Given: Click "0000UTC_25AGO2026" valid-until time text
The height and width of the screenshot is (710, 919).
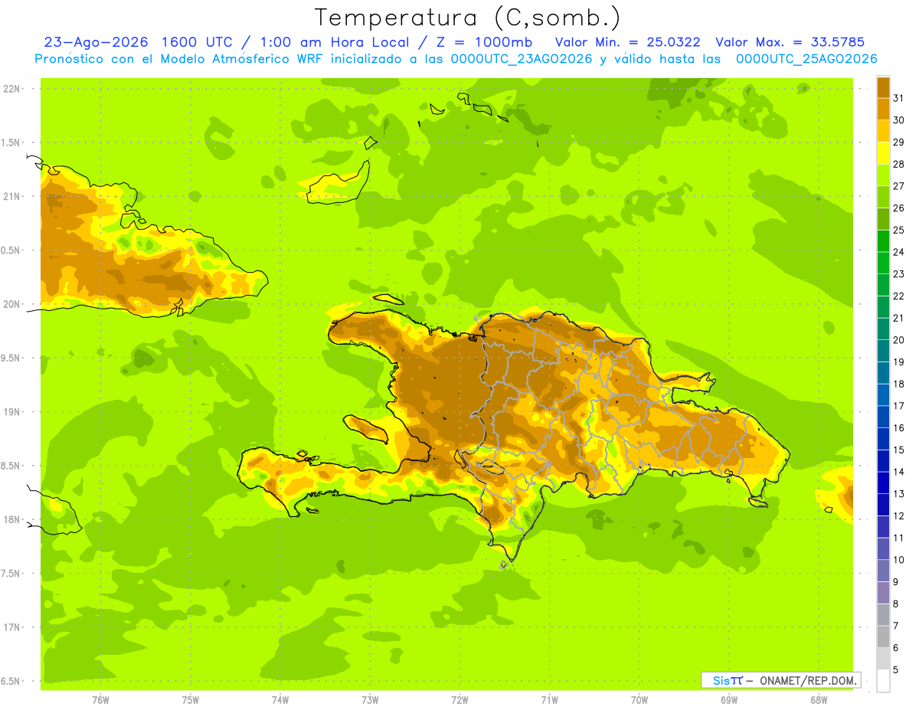Looking at the screenshot, I should pyautogui.click(x=806, y=59).
